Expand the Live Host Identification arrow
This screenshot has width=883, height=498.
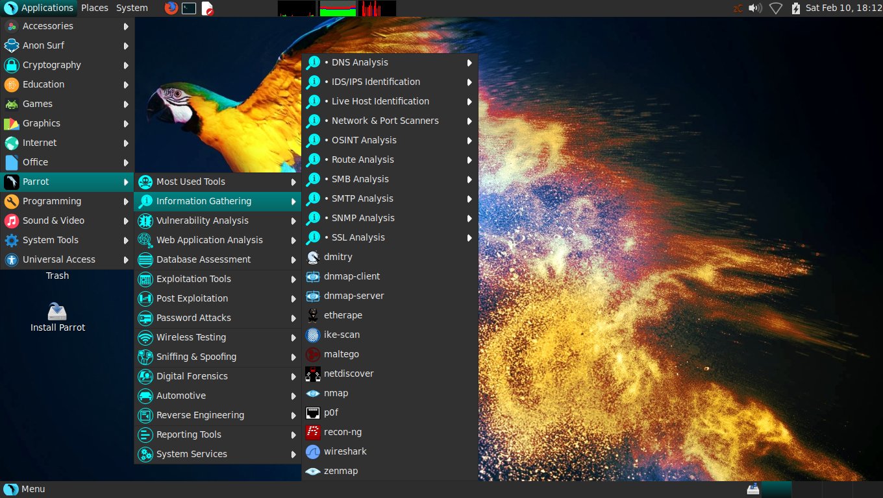click(469, 101)
